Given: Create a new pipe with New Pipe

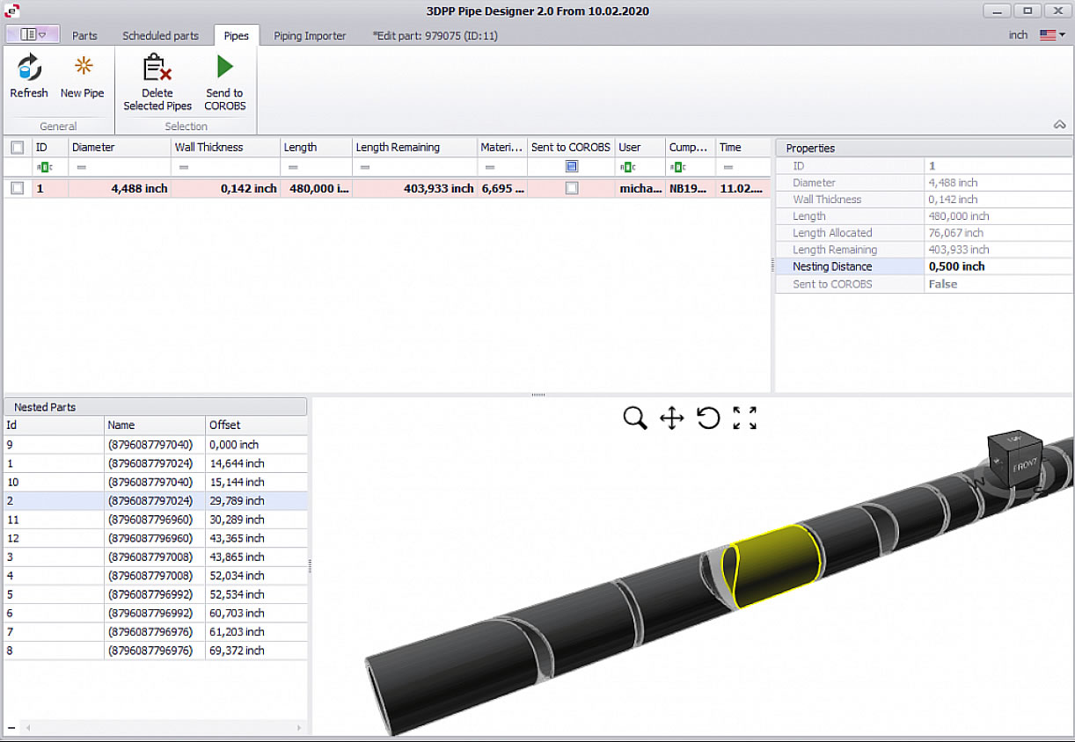Looking at the screenshot, I should [x=83, y=69].
